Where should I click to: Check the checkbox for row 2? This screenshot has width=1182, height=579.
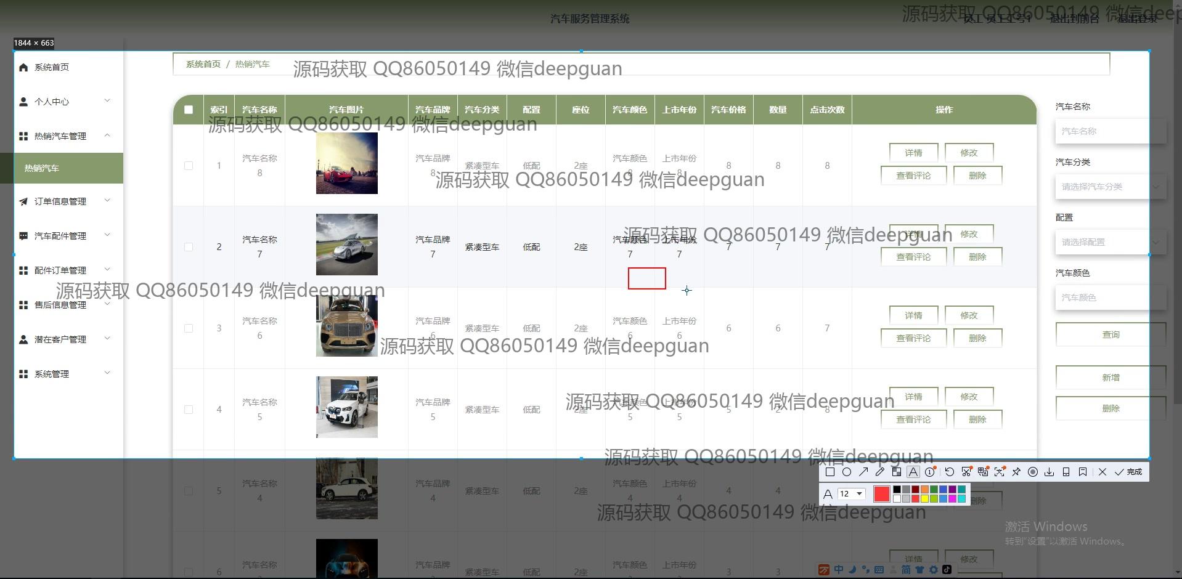coord(189,247)
